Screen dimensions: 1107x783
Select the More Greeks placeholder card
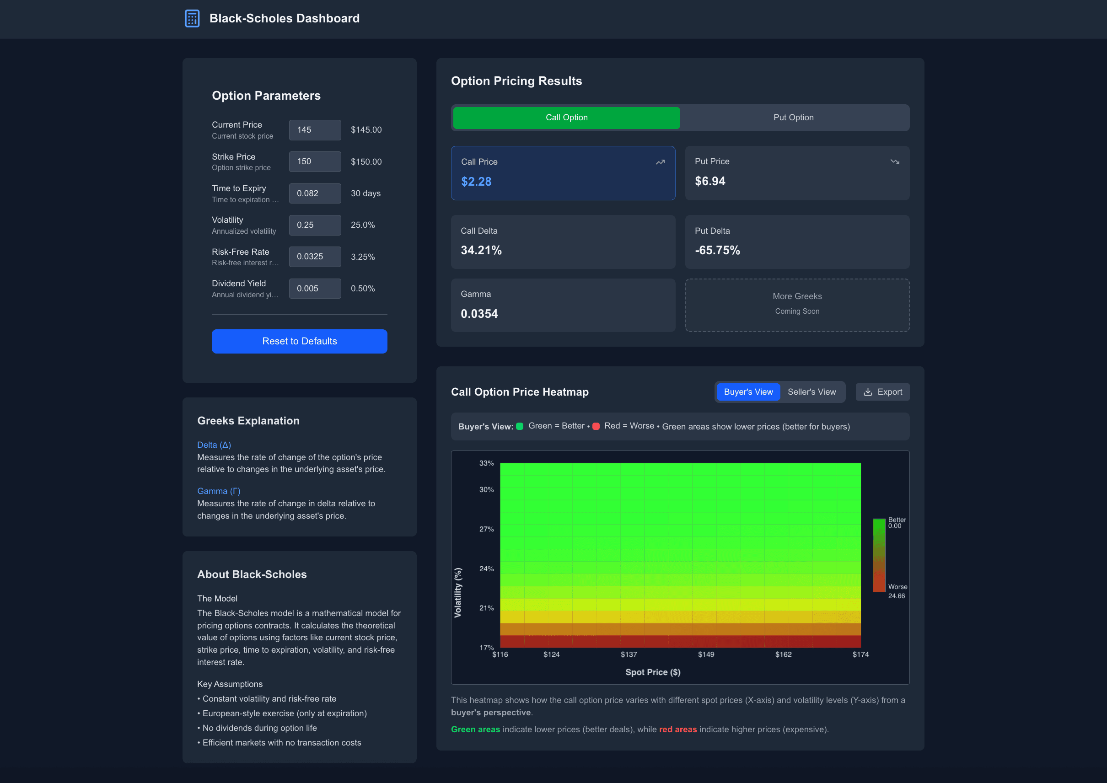click(796, 305)
